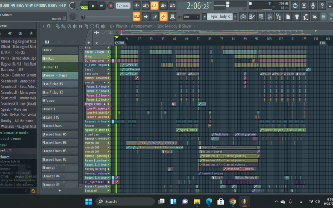This screenshot has height=208, width=333.
Task: Open help with the question mark icon
Action: (322, 6)
